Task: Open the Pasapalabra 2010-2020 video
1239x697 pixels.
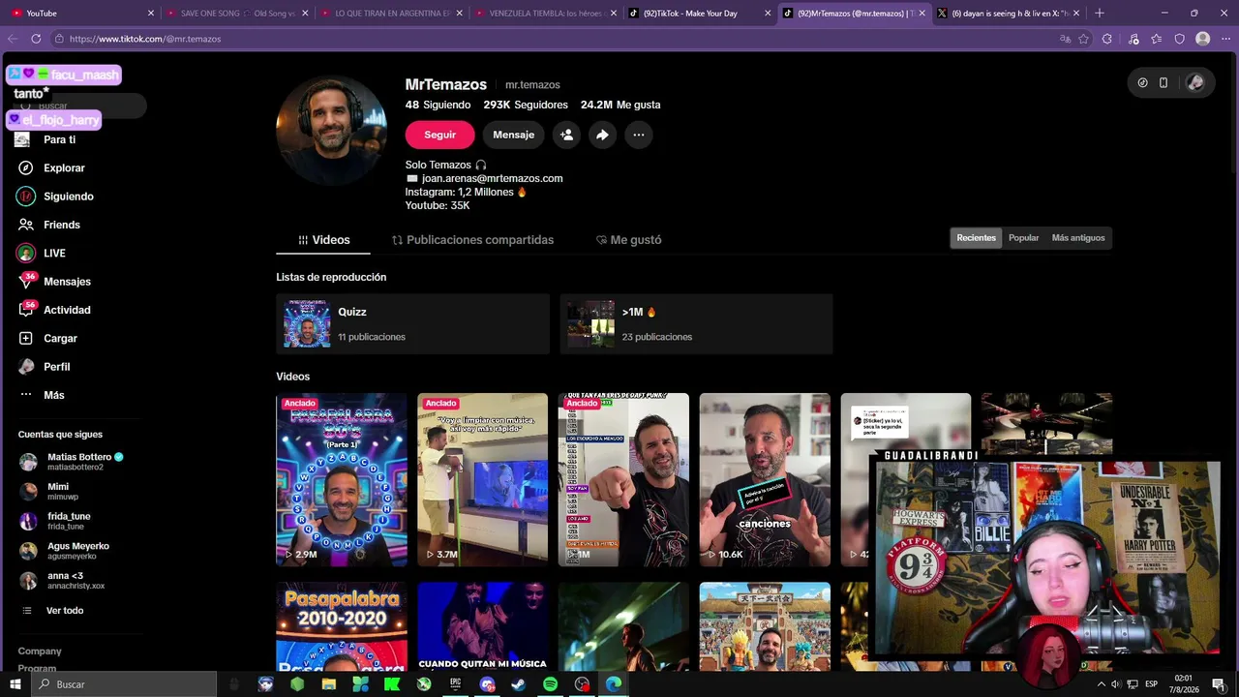Action: tap(342, 626)
